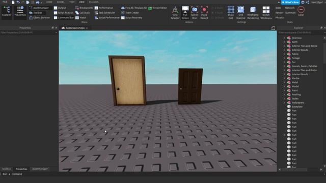
Task: Toggle Network stats
Action: [290, 8]
